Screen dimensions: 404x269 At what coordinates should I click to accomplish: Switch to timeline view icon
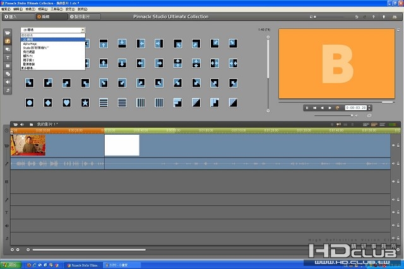click(x=374, y=125)
